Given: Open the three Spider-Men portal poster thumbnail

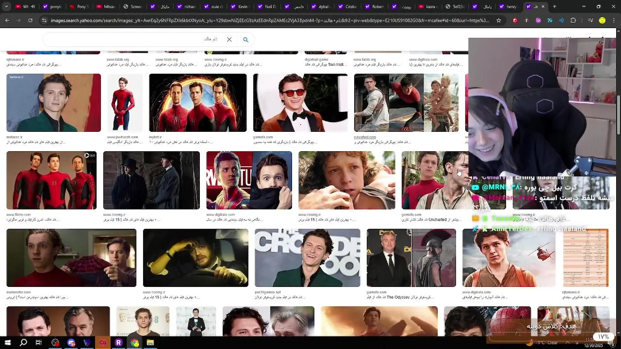Looking at the screenshot, I should click(198, 103).
